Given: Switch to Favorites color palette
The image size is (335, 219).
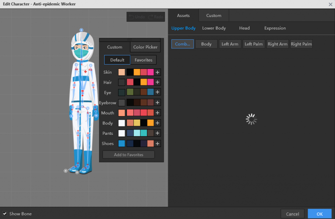Looking at the screenshot, I should (x=143, y=60).
